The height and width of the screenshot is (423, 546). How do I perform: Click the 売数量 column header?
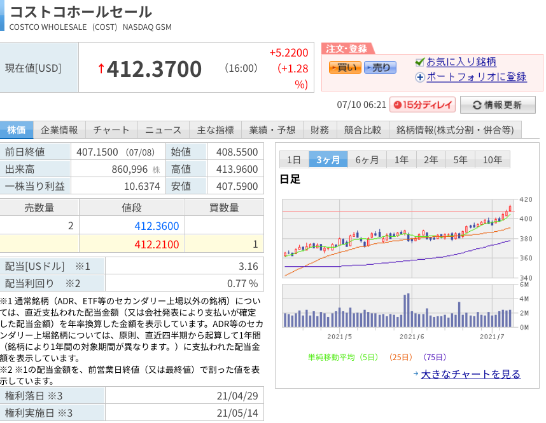click(x=39, y=208)
